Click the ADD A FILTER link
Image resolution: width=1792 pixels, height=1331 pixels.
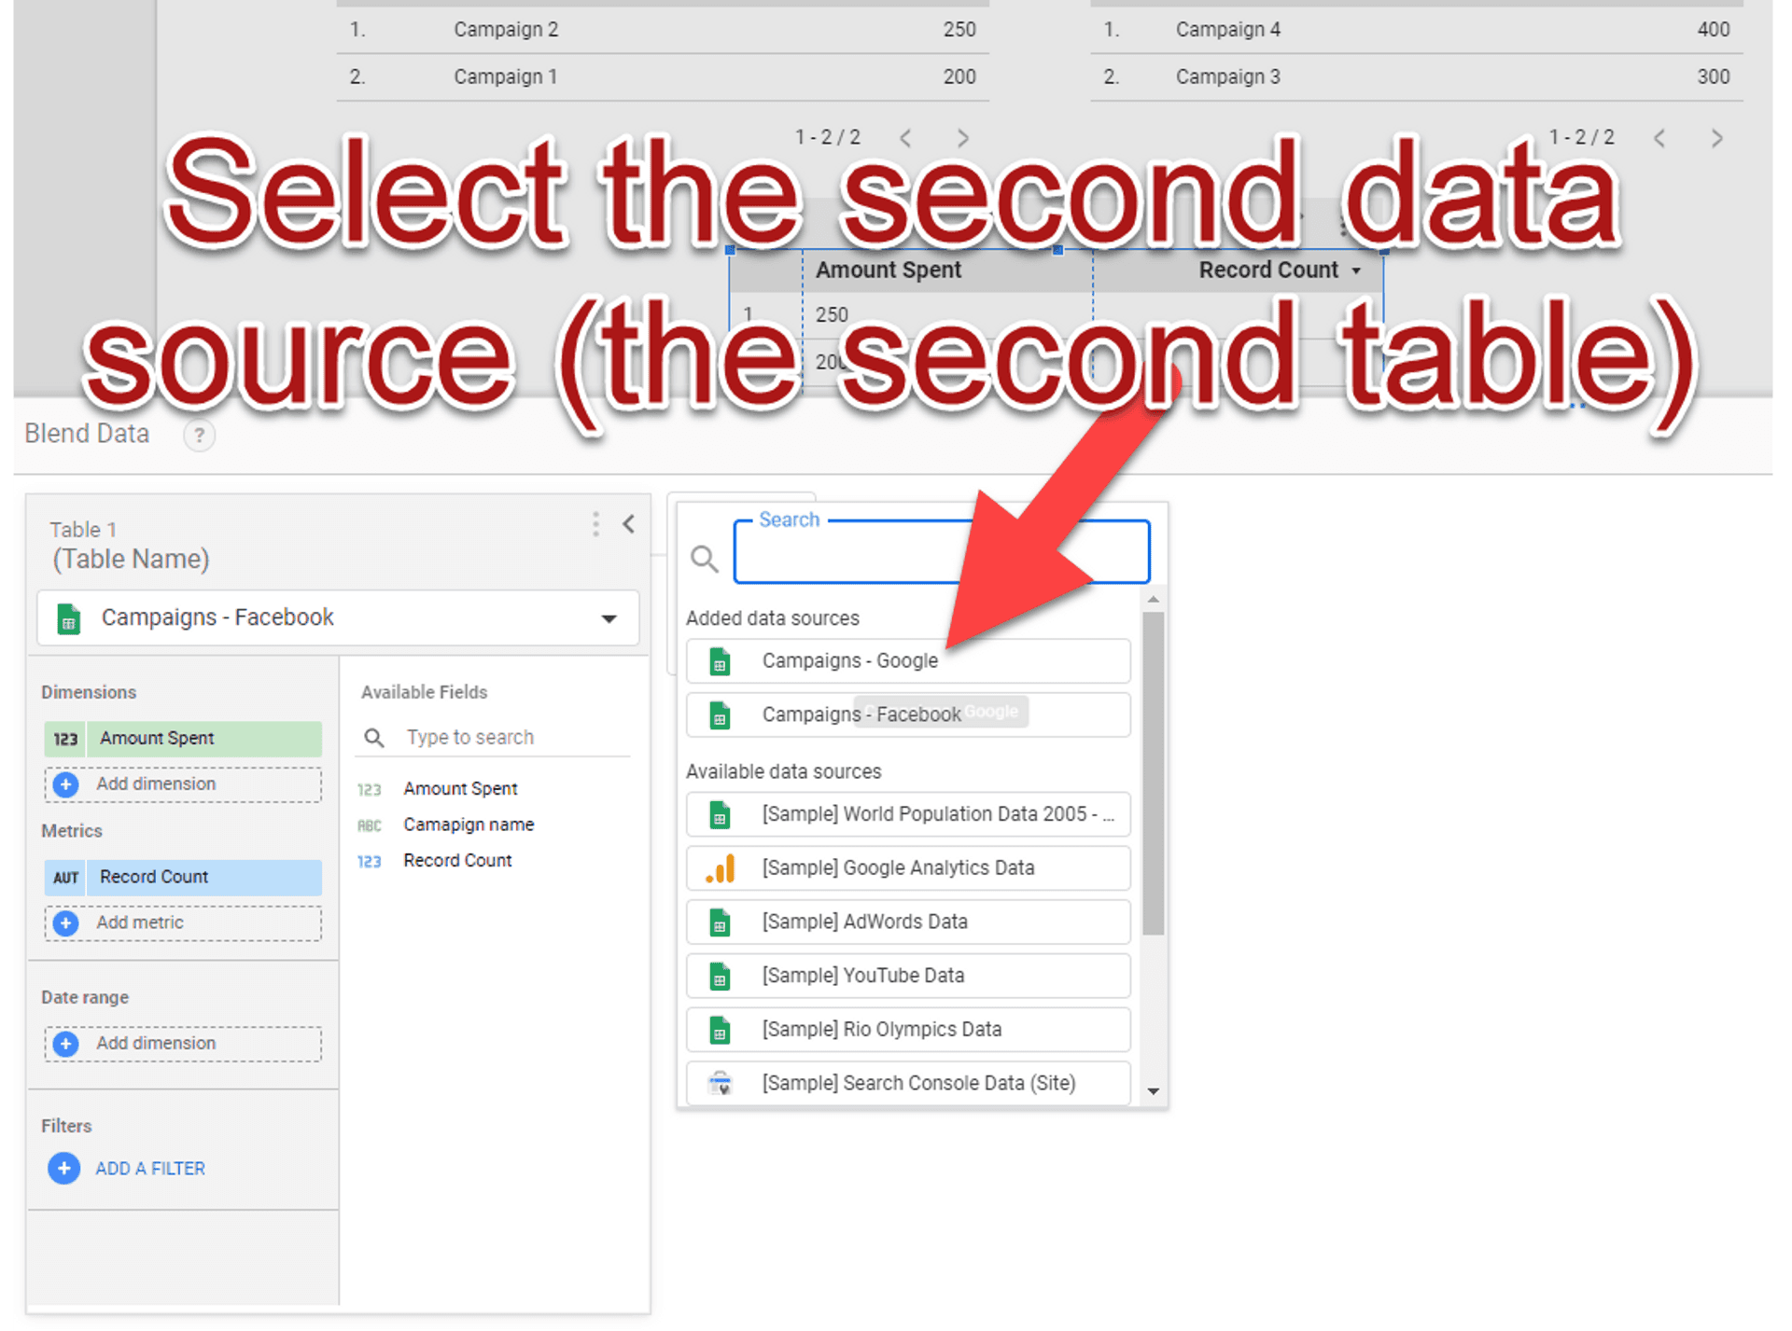(150, 1169)
